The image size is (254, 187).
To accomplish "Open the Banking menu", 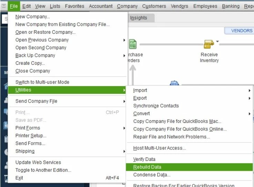I will (231, 6).
